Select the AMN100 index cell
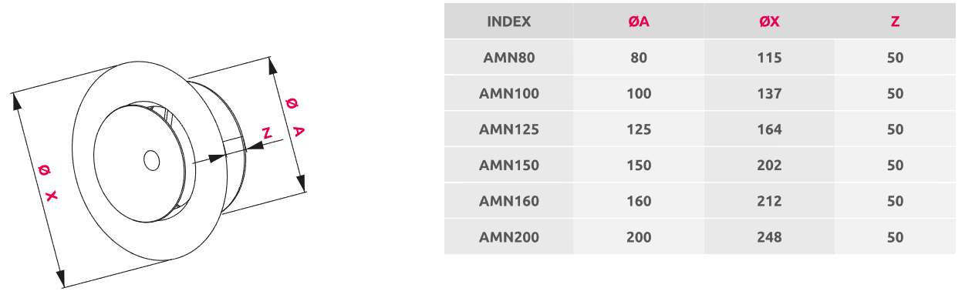 click(x=508, y=94)
